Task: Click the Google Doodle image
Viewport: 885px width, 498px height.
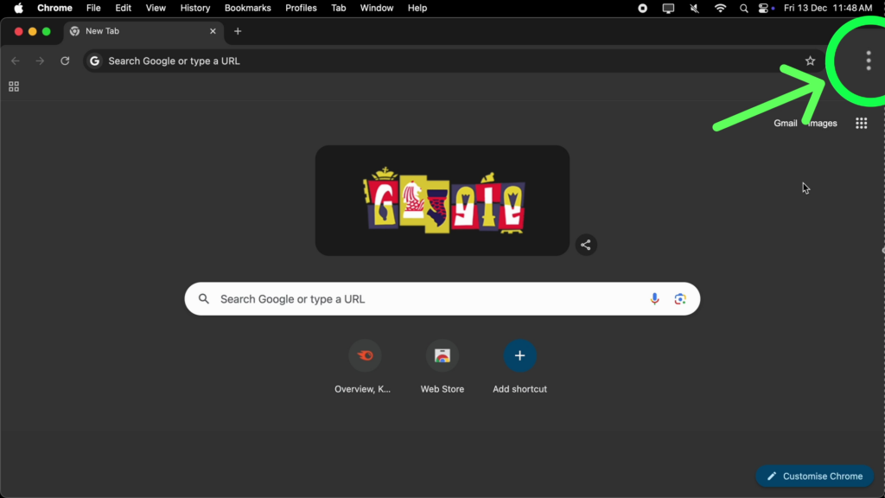Action: tap(442, 201)
